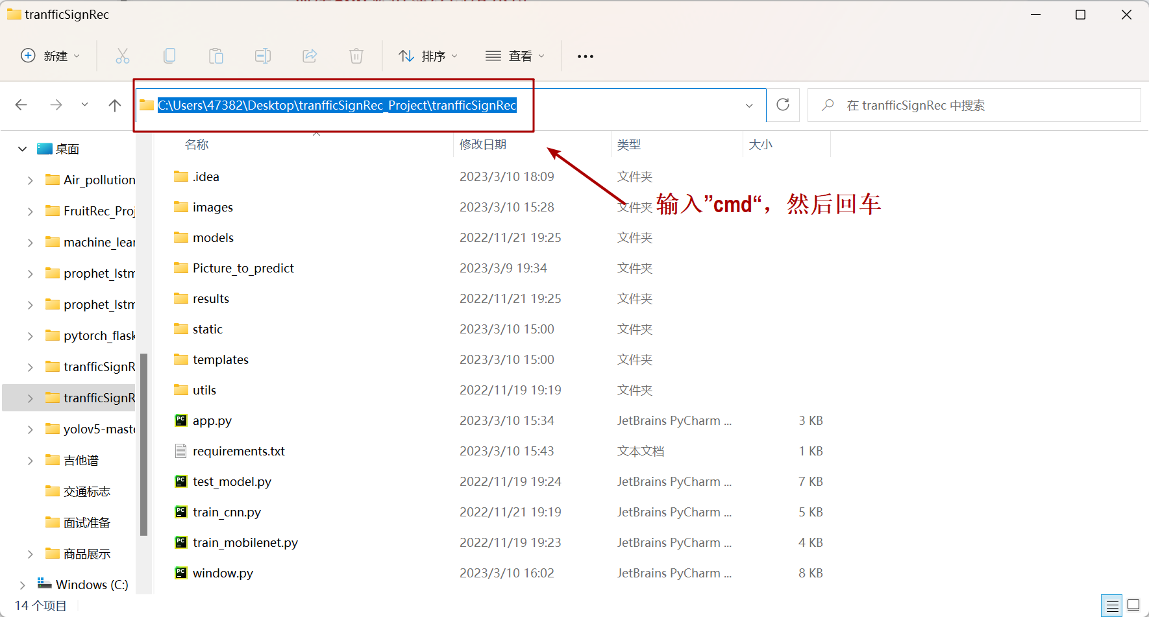Click the 在 tranfficSignRec 中搜索 search box

tap(974, 105)
